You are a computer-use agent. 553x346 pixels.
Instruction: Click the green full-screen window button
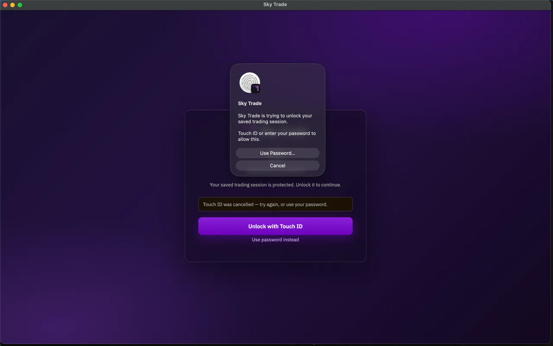[x=20, y=5]
